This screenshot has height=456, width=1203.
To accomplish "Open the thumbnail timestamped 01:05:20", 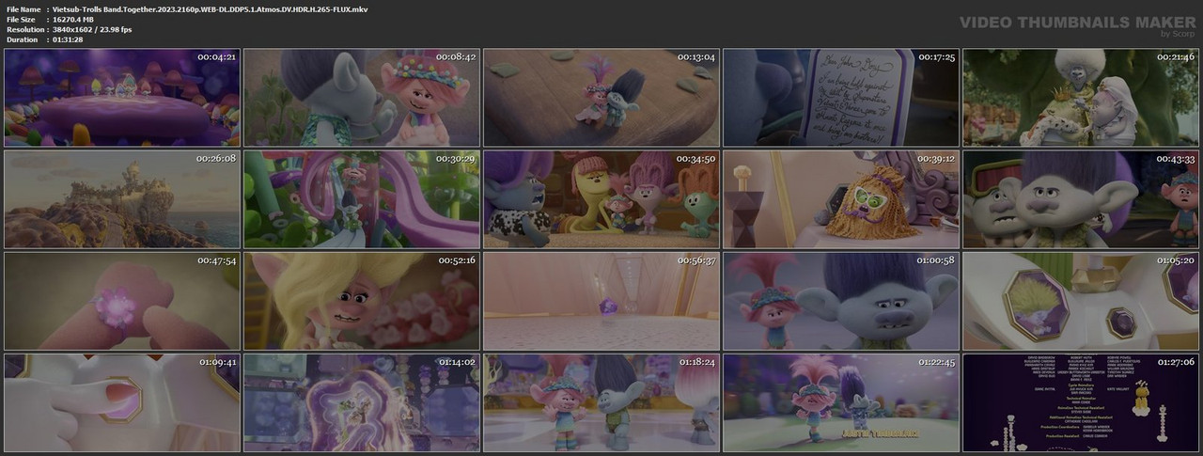I will click(x=1081, y=301).
